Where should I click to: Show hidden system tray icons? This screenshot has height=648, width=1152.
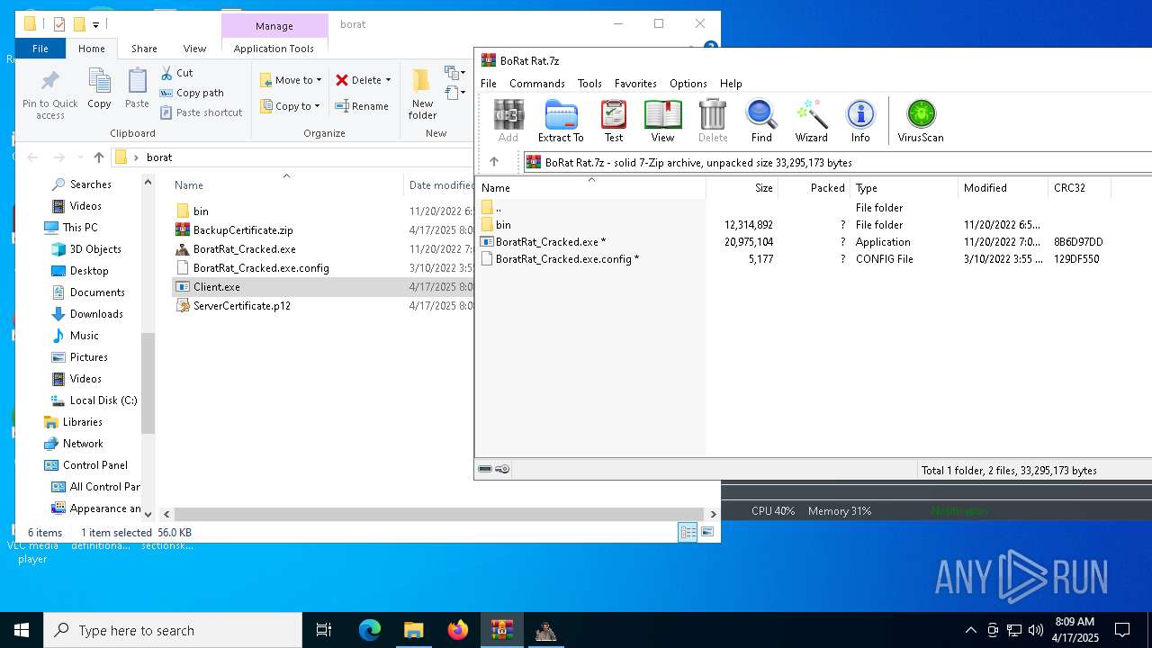(970, 630)
